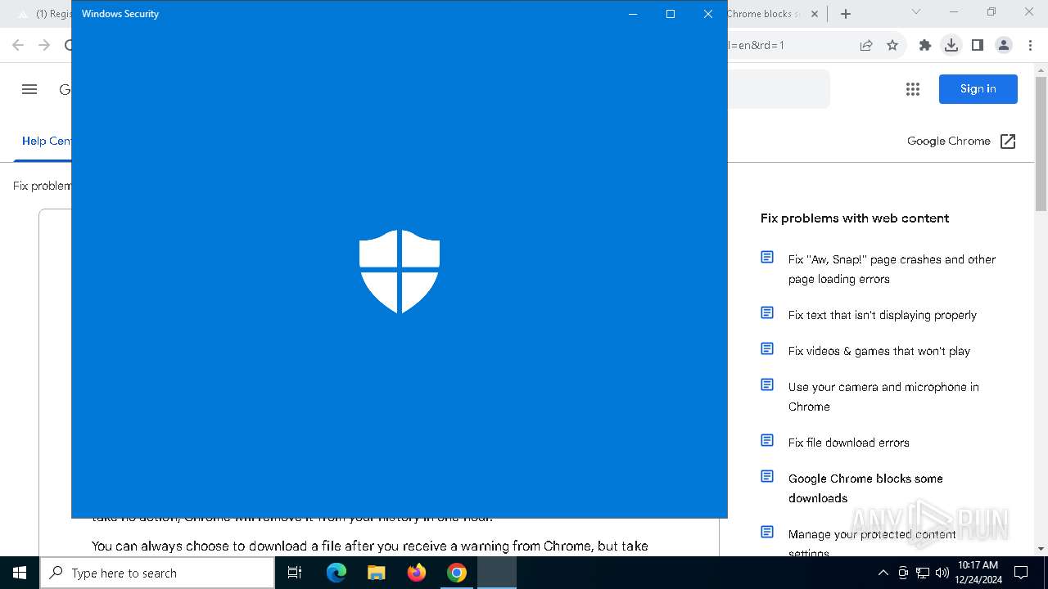Click the Sign in button

978,89
